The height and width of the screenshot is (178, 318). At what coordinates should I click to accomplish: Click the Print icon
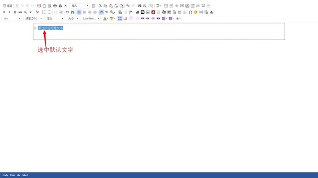pyautogui.click(x=55, y=6)
